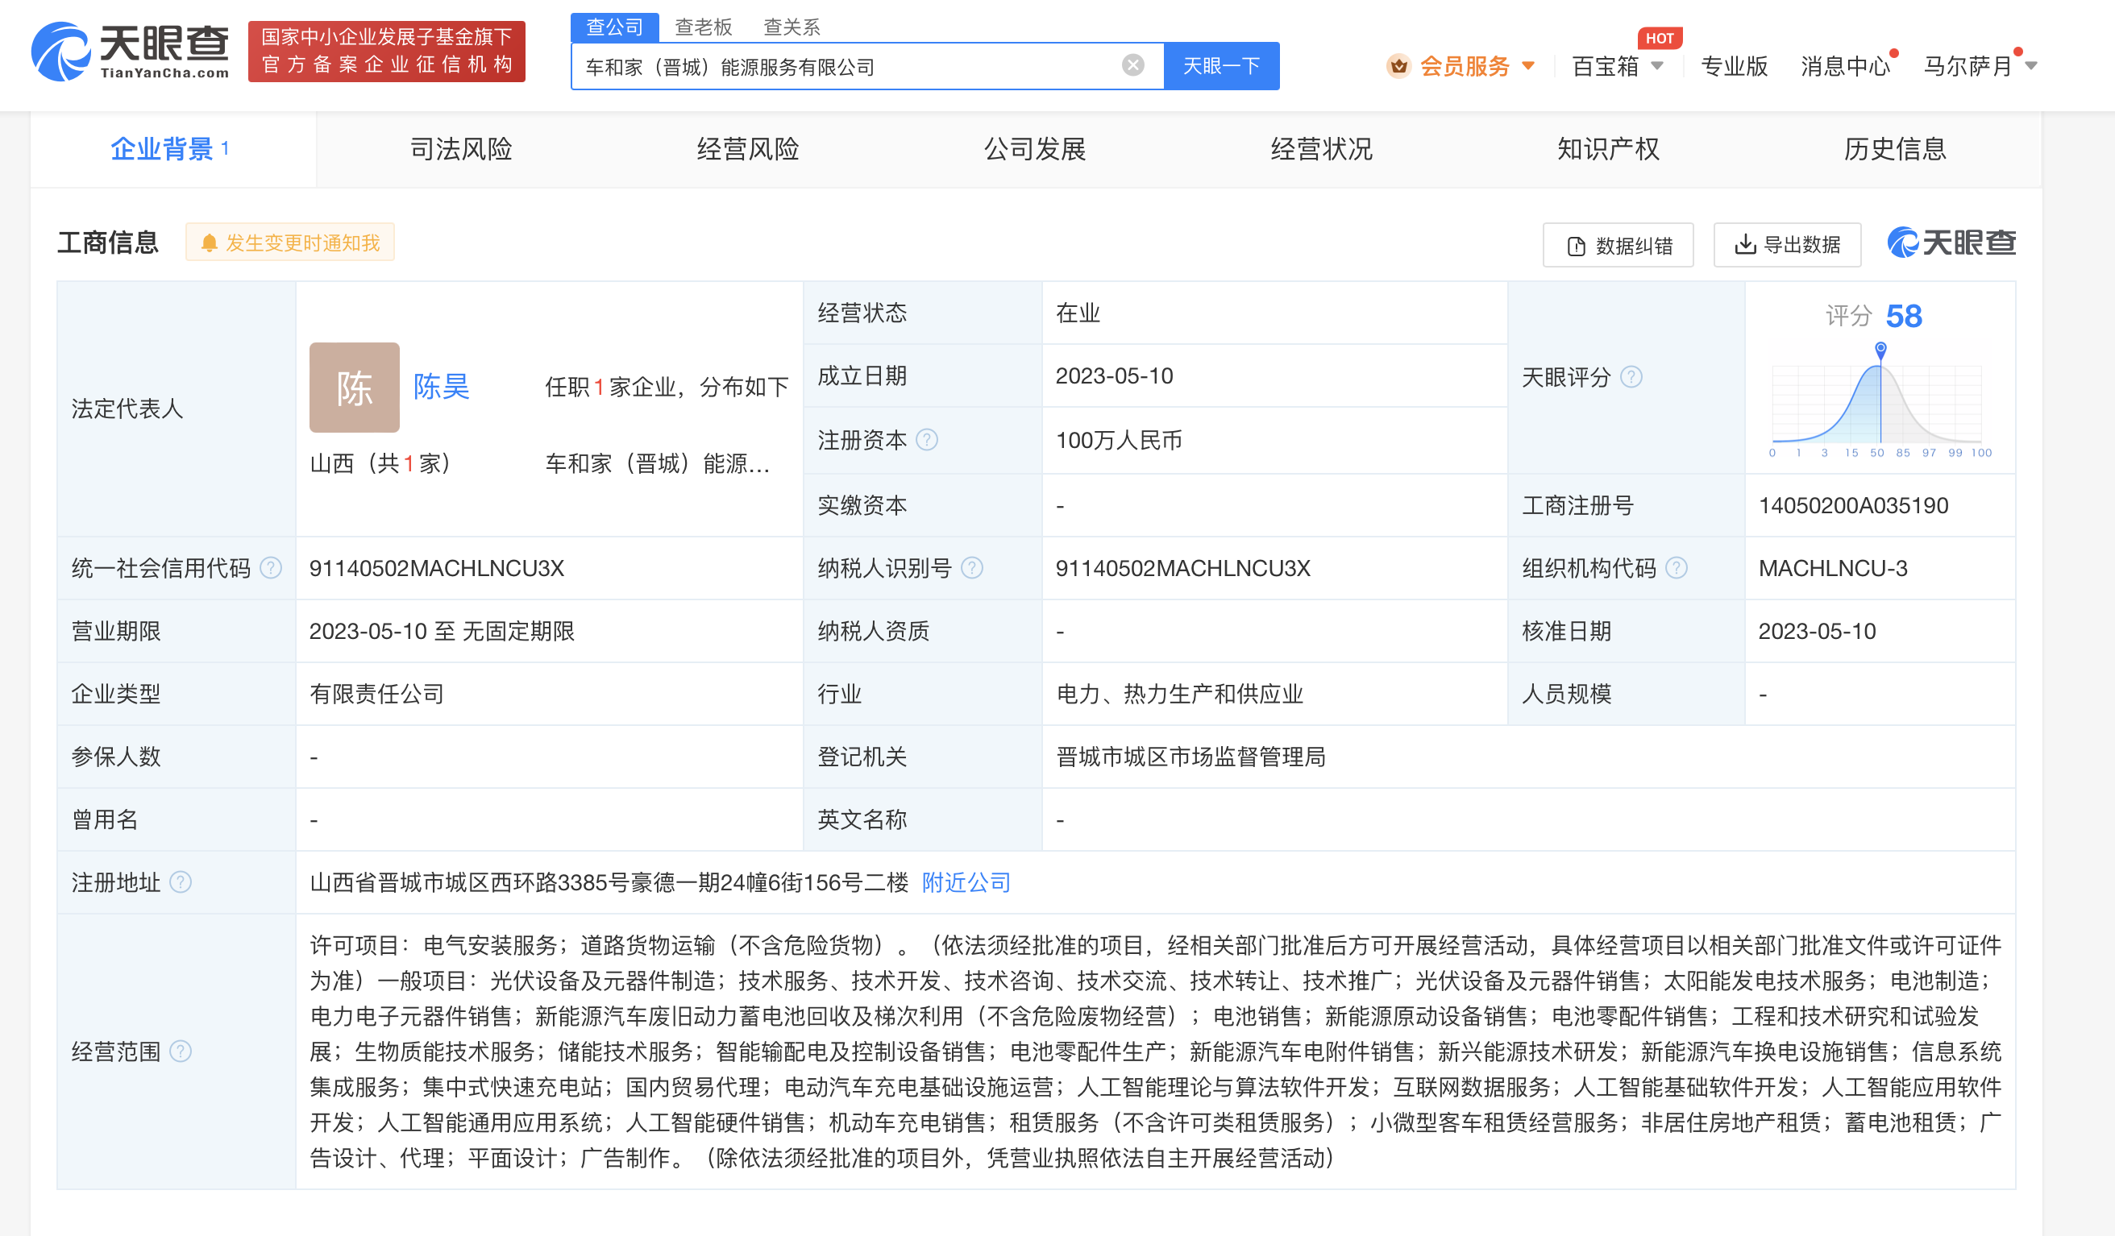Screen dimensions: 2115x1236
Task: Click industry 电力、热力生产和供应业
Action: [1179, 694]
